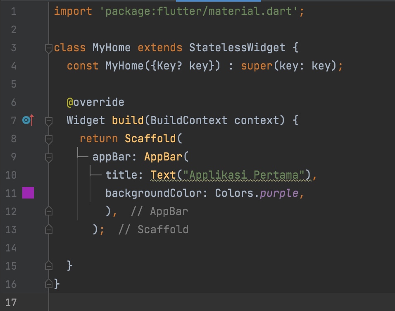The image size is (395, 311).
Task: Click the fold end marker on line 15
Action: (x=49, y=266)
